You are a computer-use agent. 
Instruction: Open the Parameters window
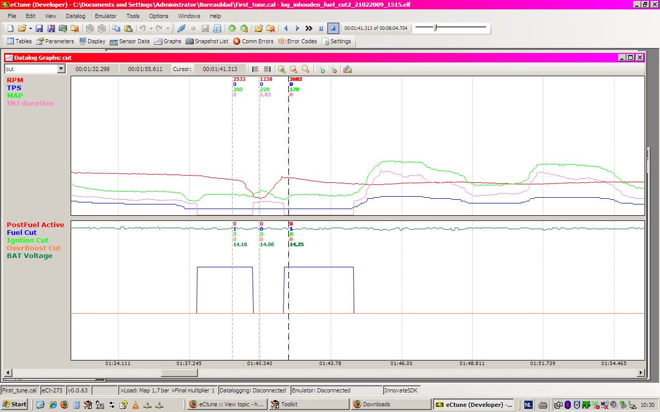pos(55,41)
